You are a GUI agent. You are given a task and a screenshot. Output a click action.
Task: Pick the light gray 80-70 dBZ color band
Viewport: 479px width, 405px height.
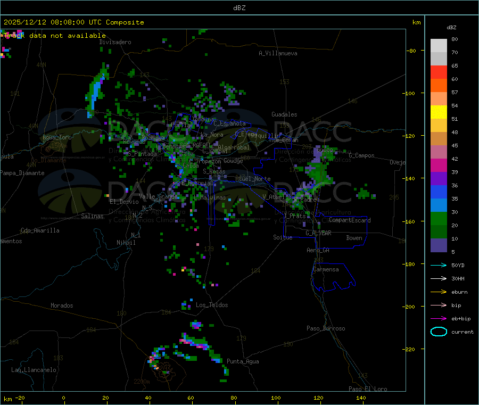click(x=439, y=46)
